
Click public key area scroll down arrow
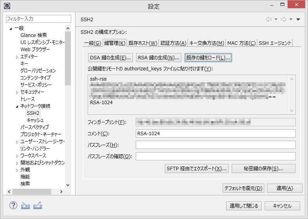(x=292, y=111)
